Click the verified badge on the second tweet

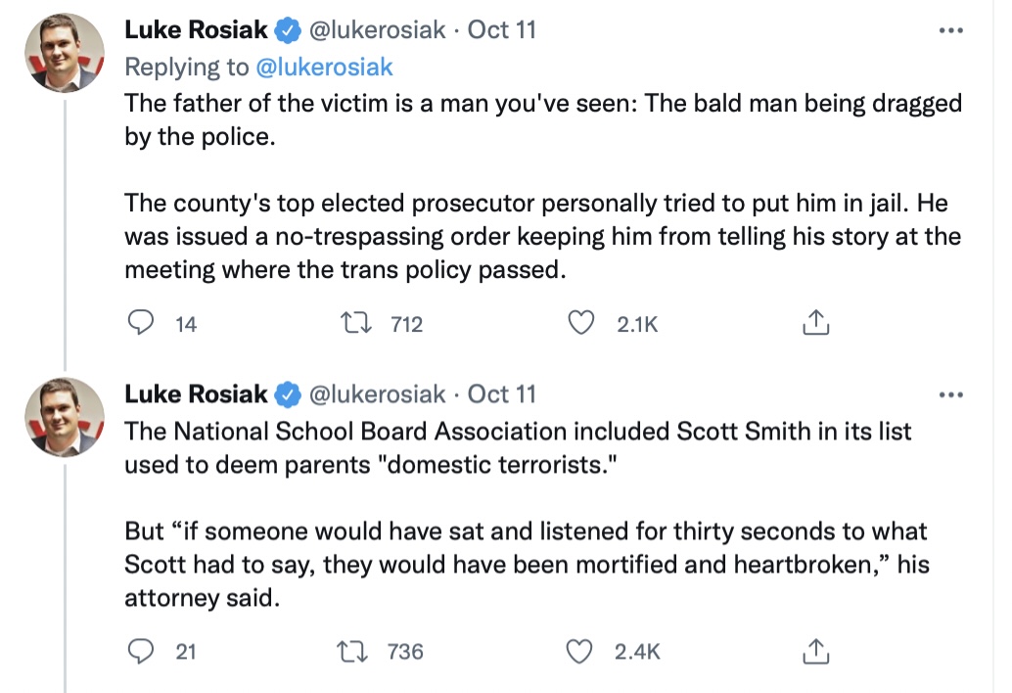coord(286,395)
